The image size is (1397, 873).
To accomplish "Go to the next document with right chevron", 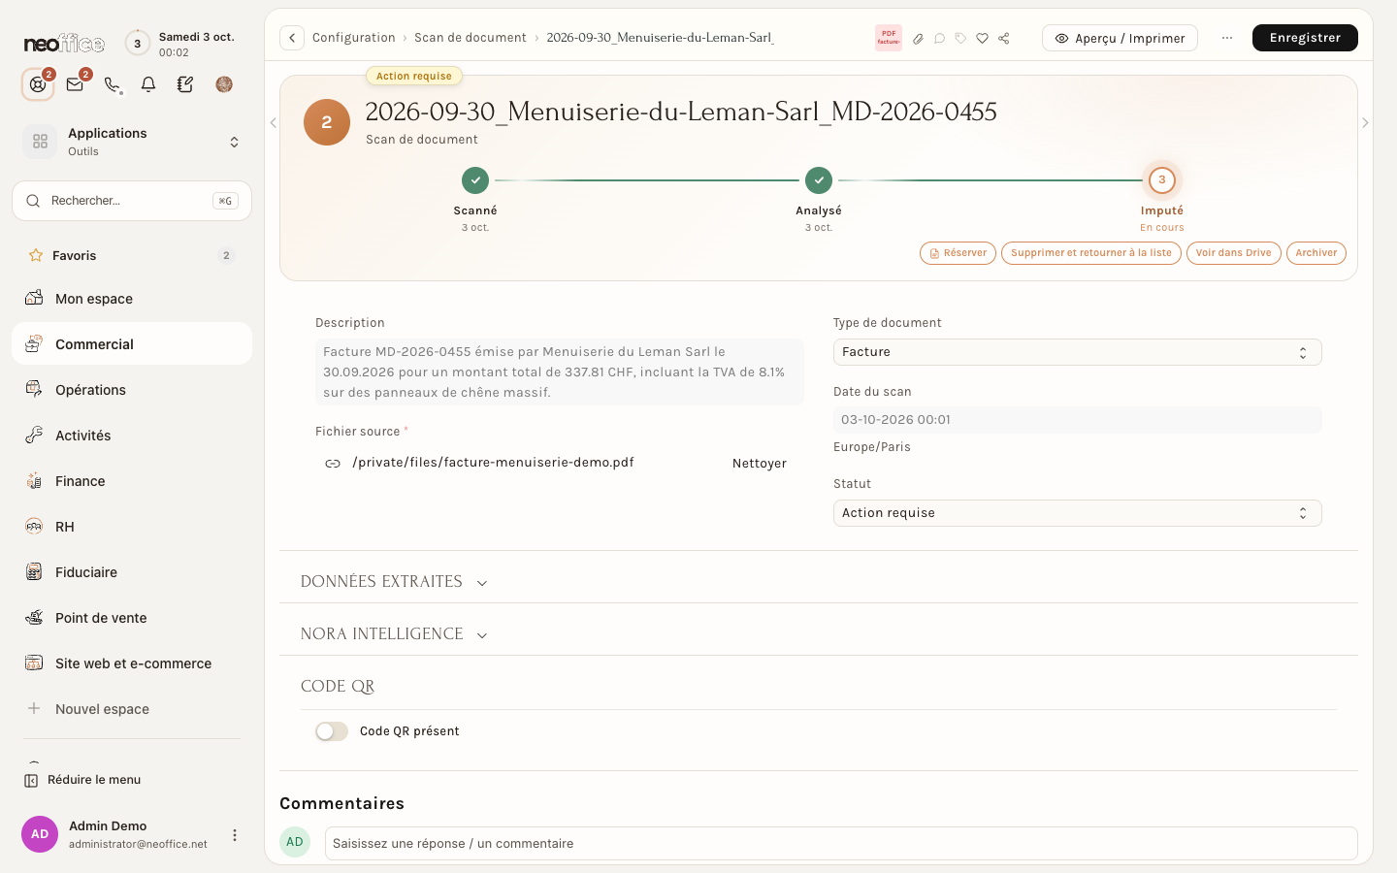I will tap(1365, 123).
